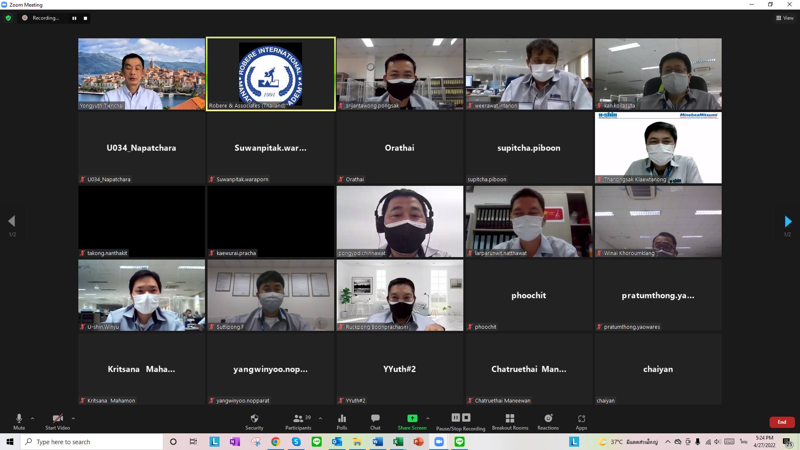Image resolution: width=800 pixels, height=450 pixels.
Task: Click the red End meeting button
Action: [782, 422]
